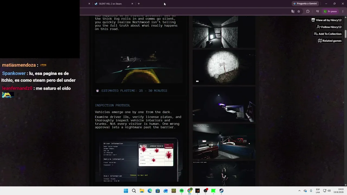Open OBS Studio from the taskbar
This screenshot has height=195, width=347.
pos(205,191)
